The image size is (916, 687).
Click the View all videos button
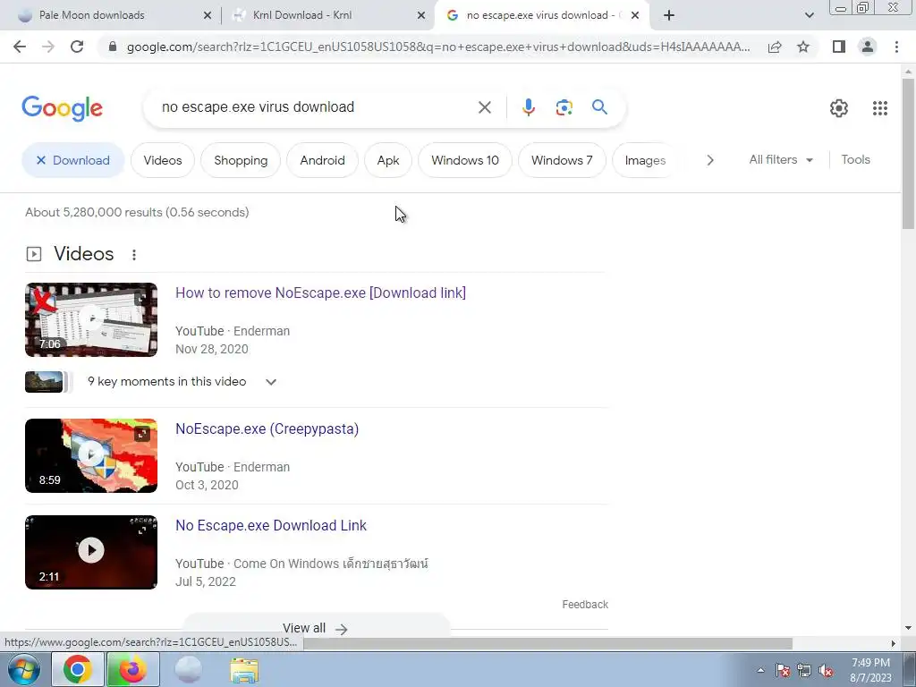316,628
